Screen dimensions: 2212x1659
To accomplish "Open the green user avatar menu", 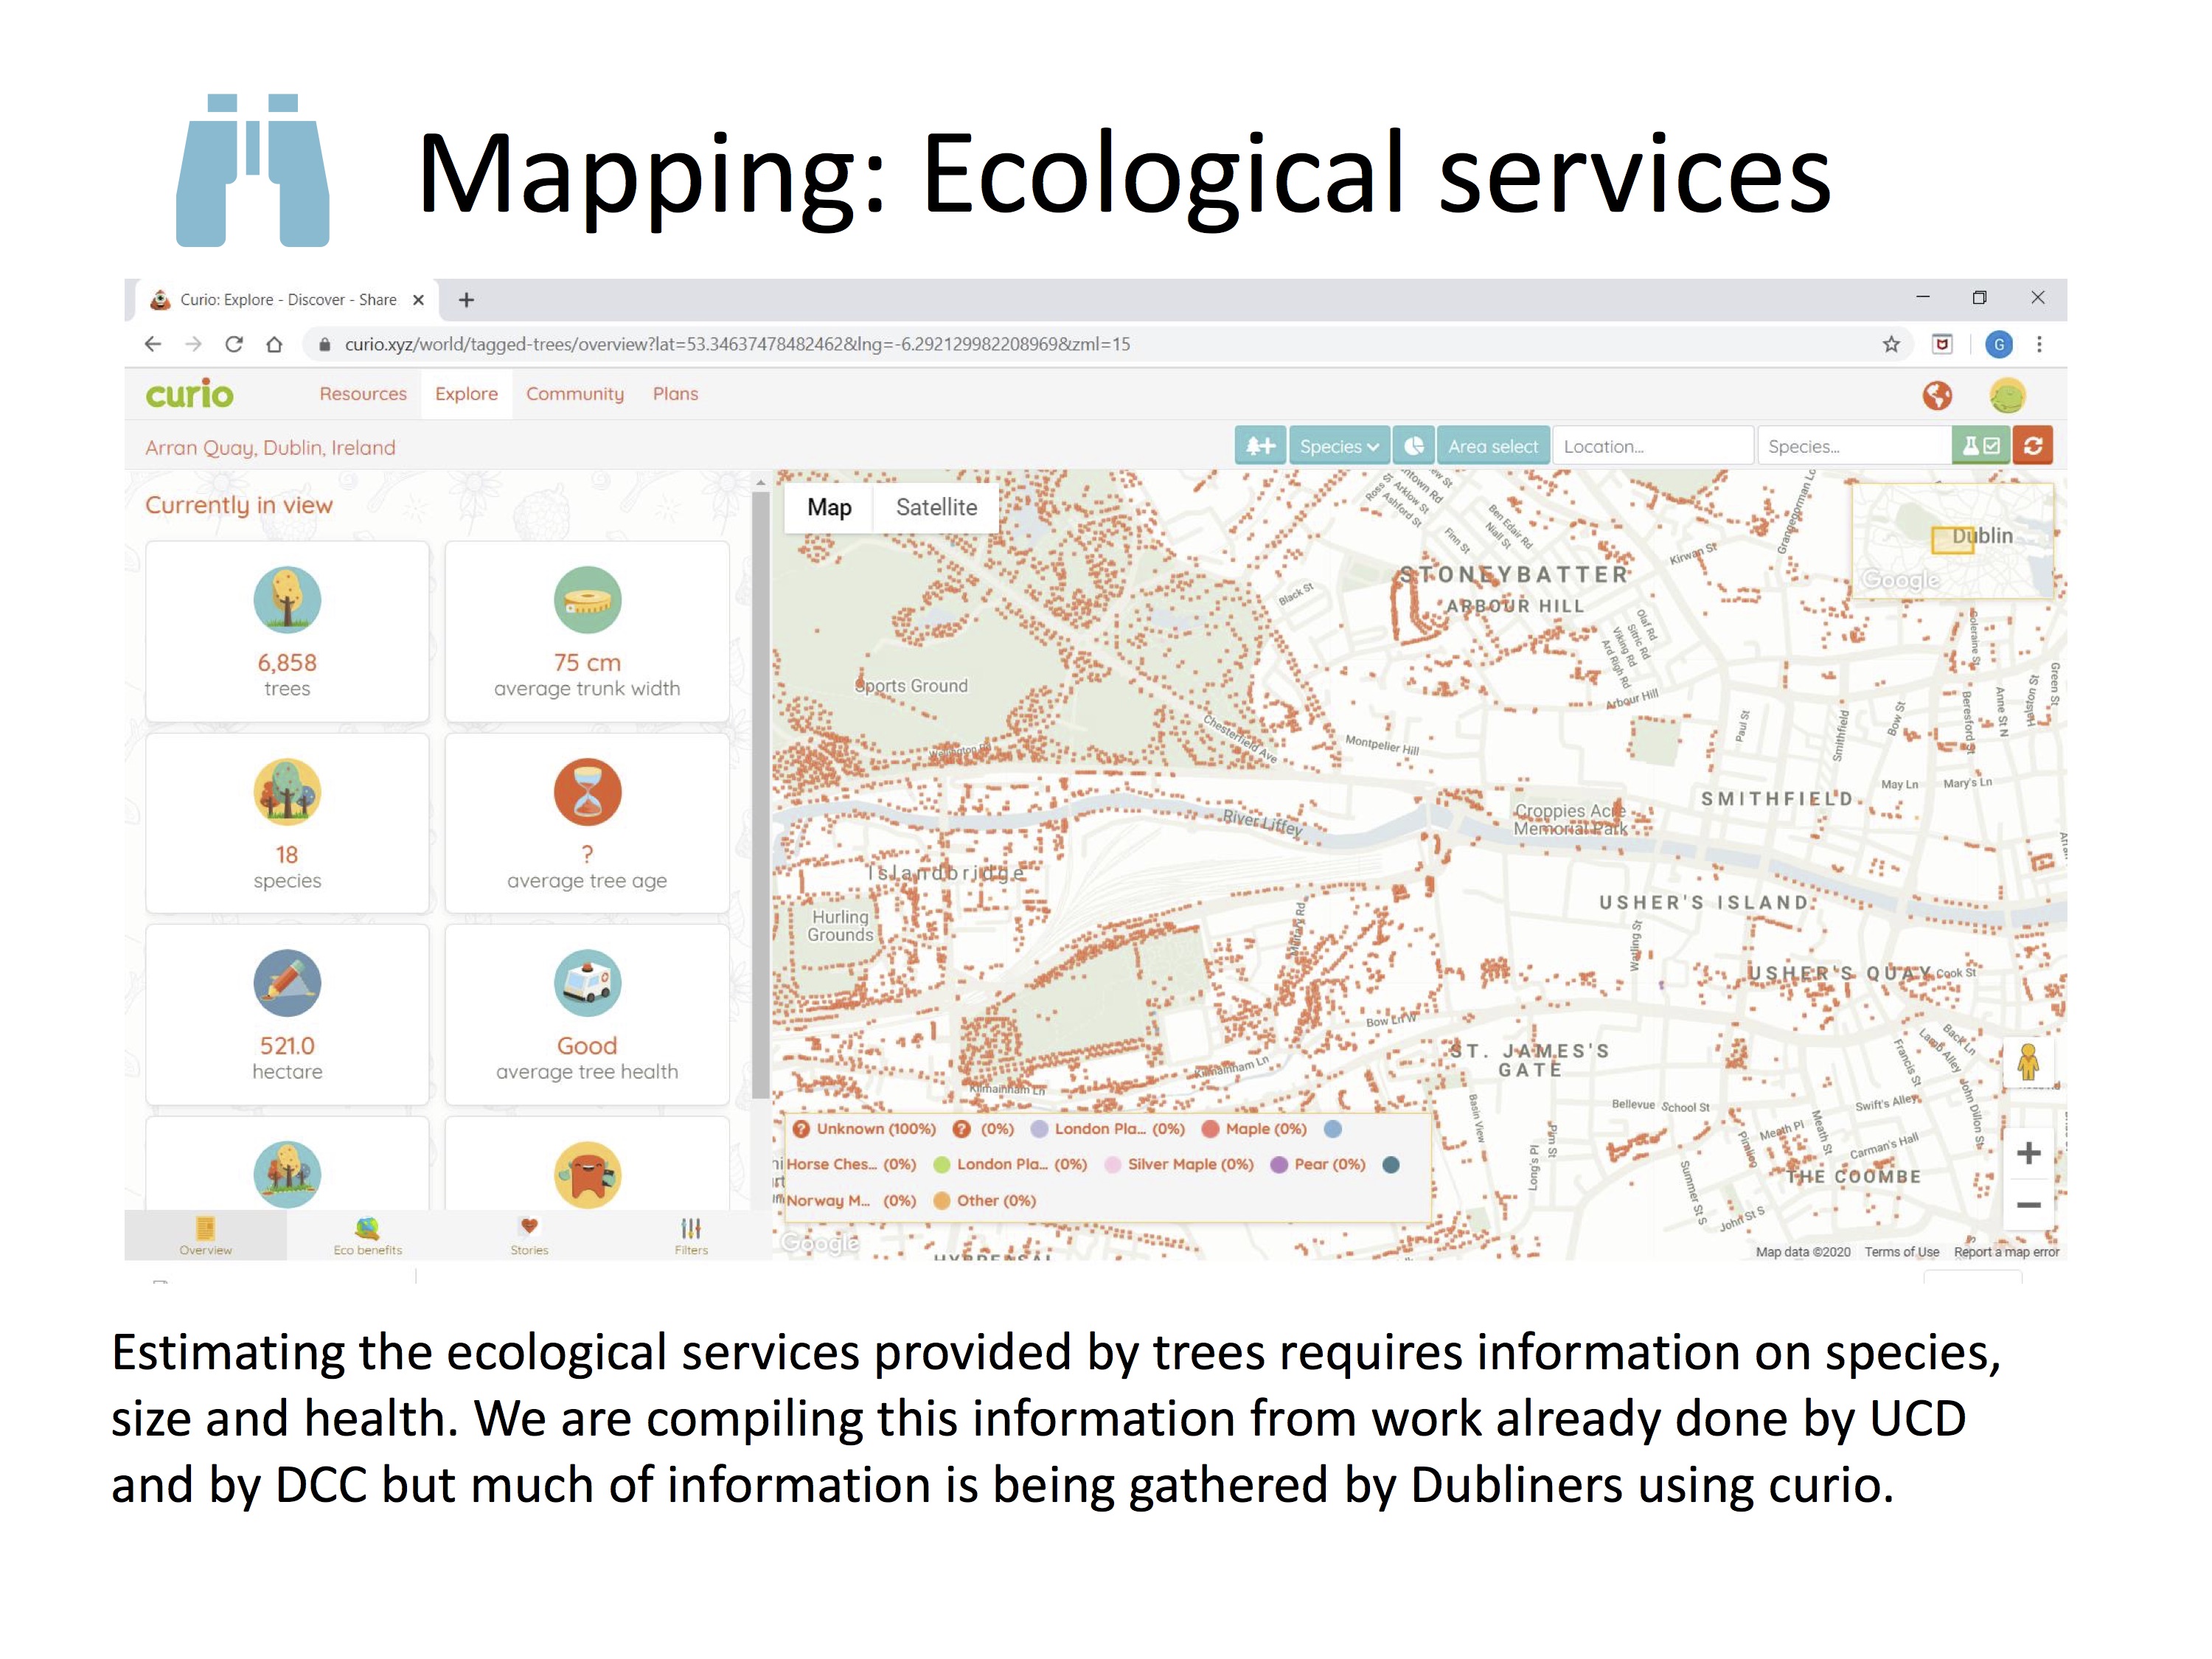I will click(x=2007, y=396).
